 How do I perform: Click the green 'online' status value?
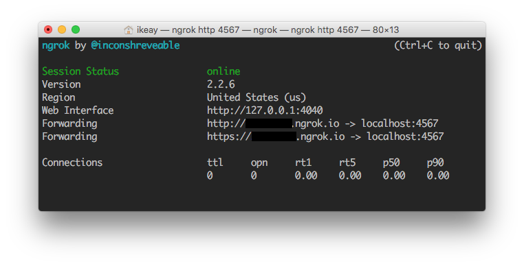point(223,71)
